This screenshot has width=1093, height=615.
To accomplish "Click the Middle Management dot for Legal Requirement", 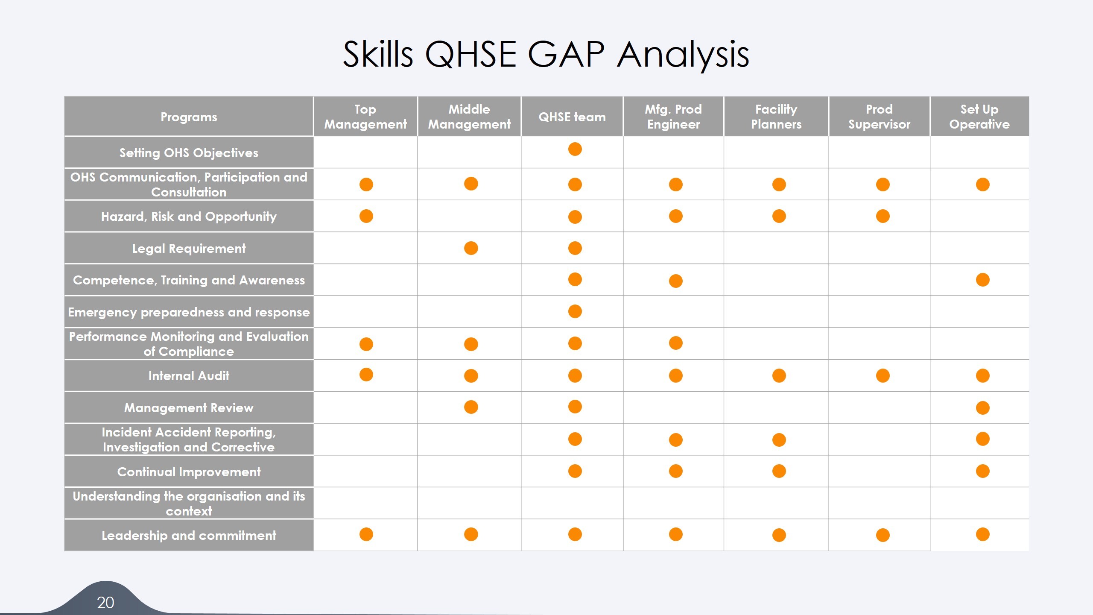I will [x=471, y=248].
